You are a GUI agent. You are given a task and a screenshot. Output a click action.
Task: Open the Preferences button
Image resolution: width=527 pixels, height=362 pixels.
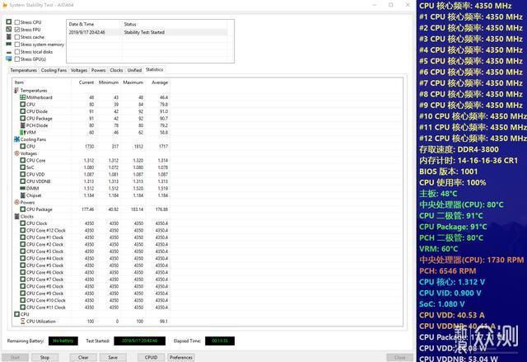point(181,357)
